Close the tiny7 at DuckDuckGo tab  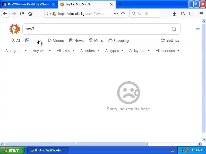(111, 4)
